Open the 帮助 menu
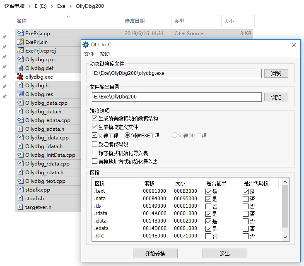 click(105, 54)
